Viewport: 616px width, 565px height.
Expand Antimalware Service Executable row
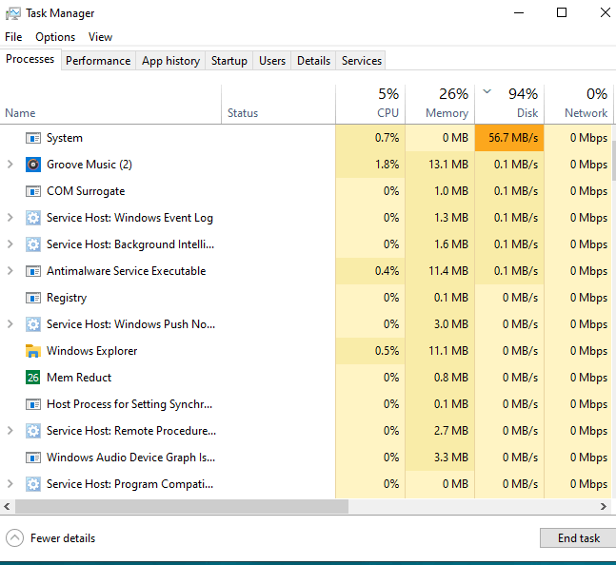pyautogui.click(x=10, y=271)
